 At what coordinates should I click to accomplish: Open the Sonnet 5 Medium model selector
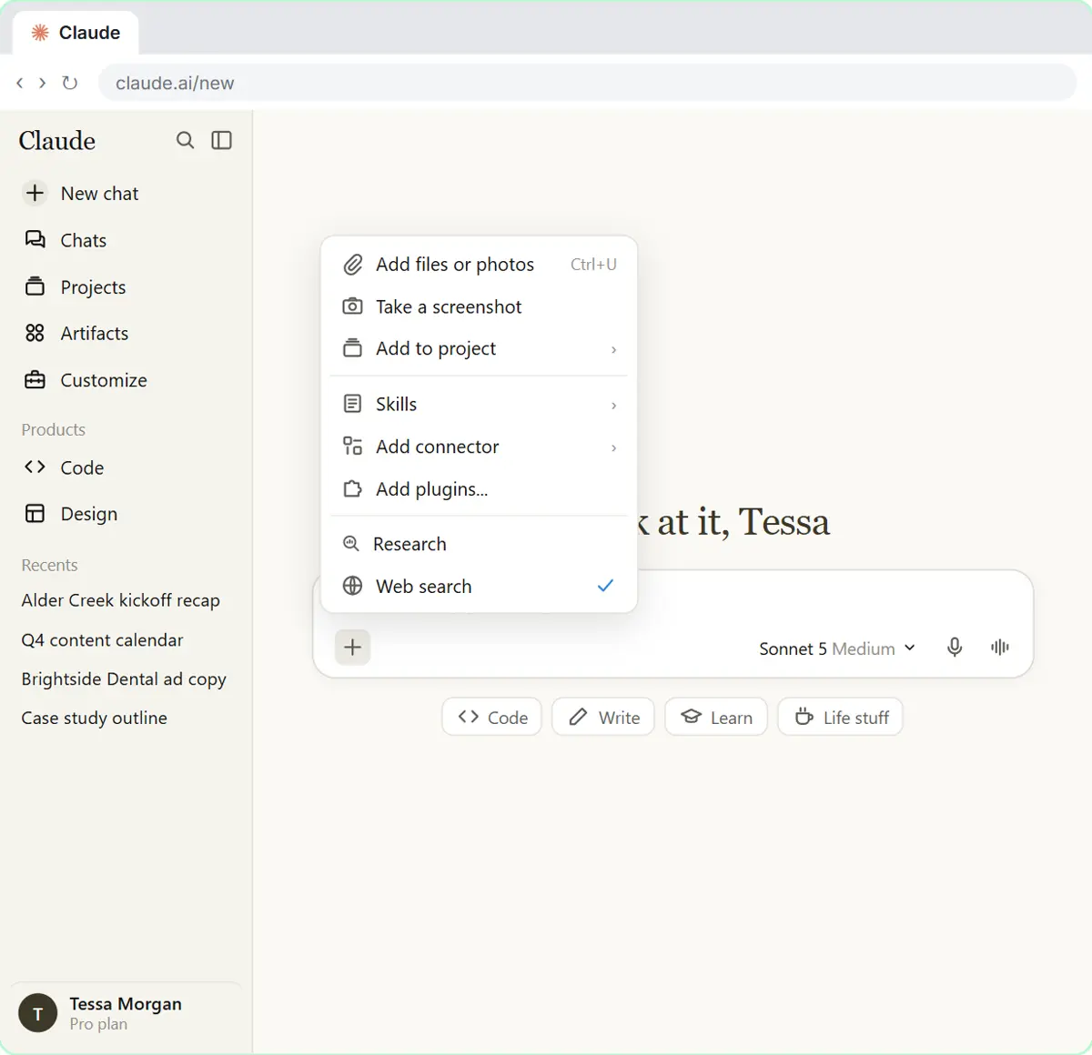tap(837, 648)
